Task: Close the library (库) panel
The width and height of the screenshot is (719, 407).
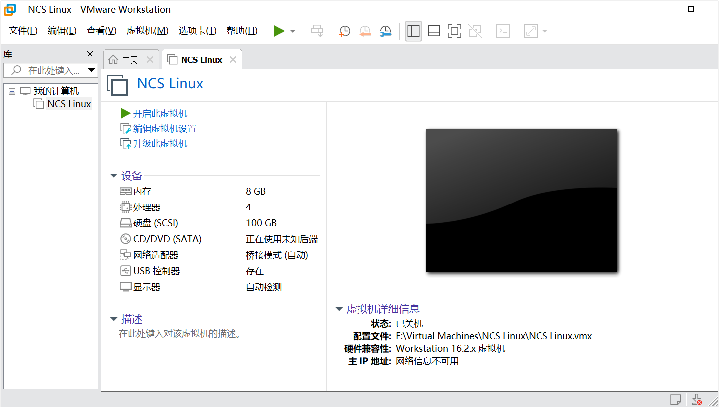Action: 90,54
